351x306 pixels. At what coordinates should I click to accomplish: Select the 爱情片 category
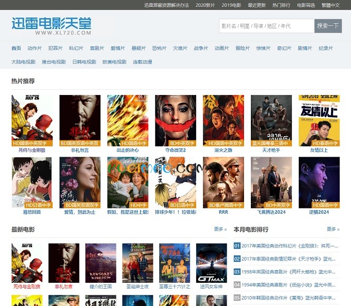pos(118,48)
